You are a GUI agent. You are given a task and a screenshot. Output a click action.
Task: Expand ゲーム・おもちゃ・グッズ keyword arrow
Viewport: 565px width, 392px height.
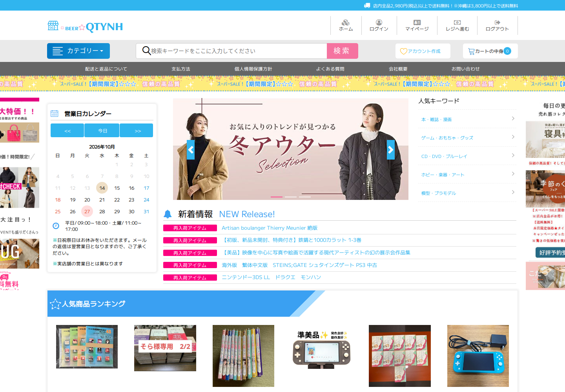coord(513,137)
